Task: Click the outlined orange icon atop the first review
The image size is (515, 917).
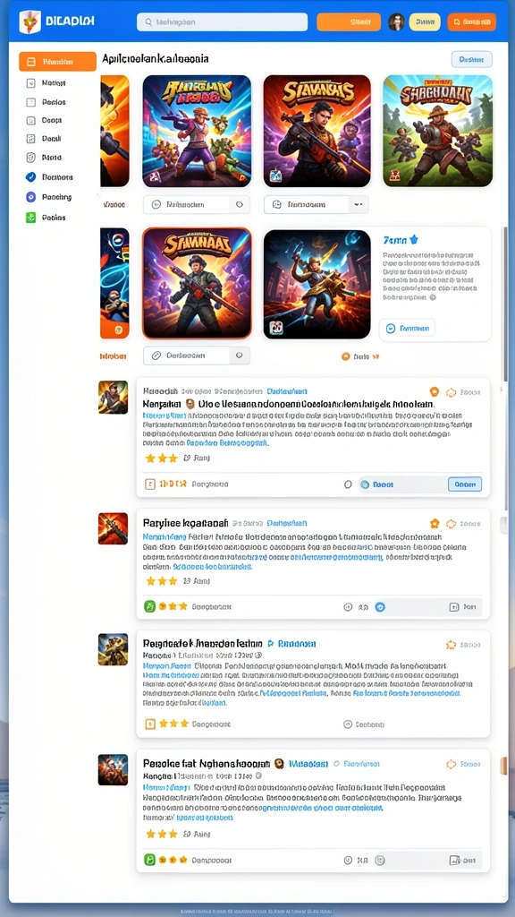Action: (x=451, y=392)
